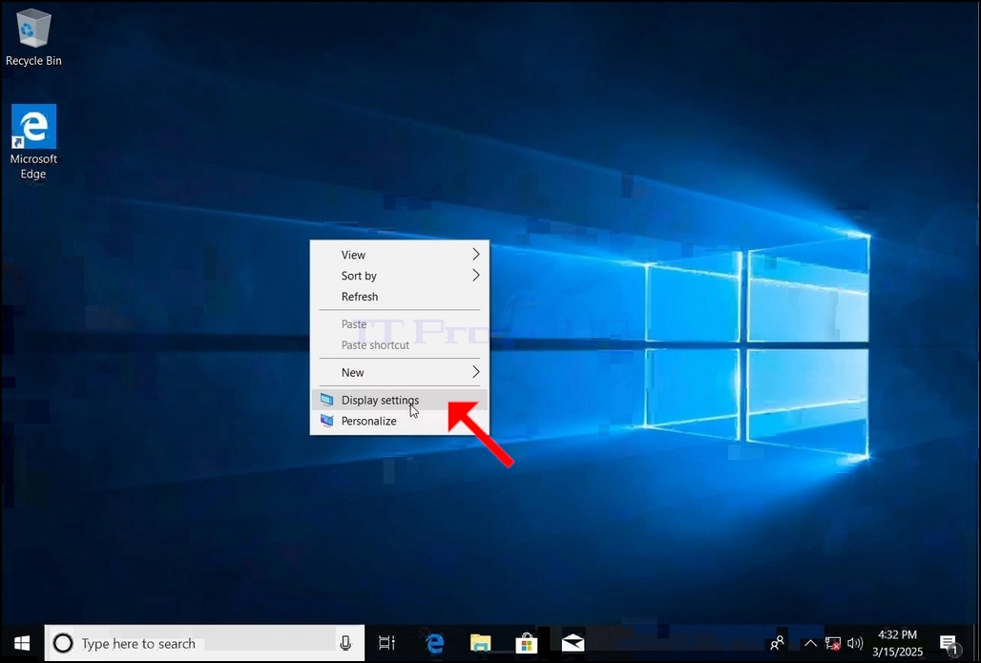The height and width of the screenshot is (663, 981).
Task: Expand the New submenu
Action: (400, 372)
